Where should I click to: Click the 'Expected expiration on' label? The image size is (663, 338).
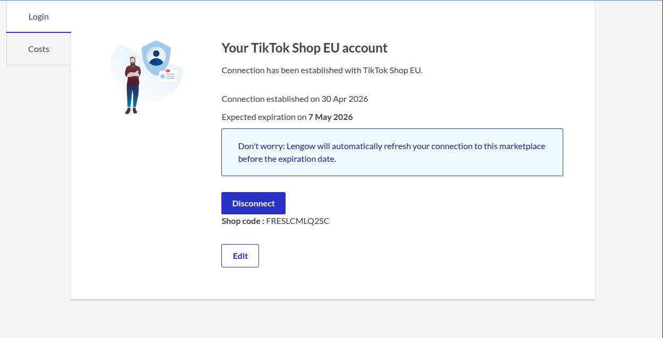[264, 117]
